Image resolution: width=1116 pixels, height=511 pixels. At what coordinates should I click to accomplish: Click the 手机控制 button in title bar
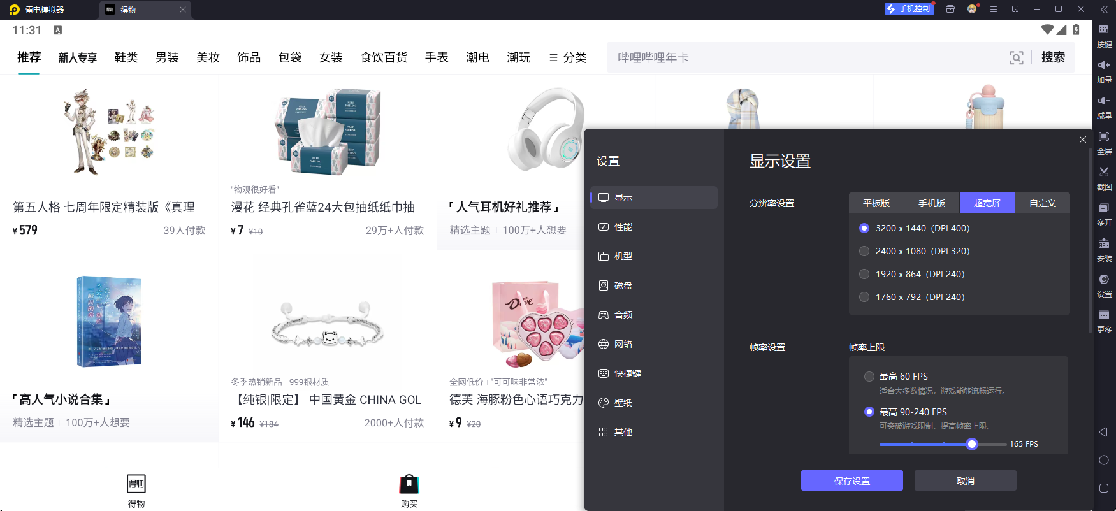(x=909, y=9)
